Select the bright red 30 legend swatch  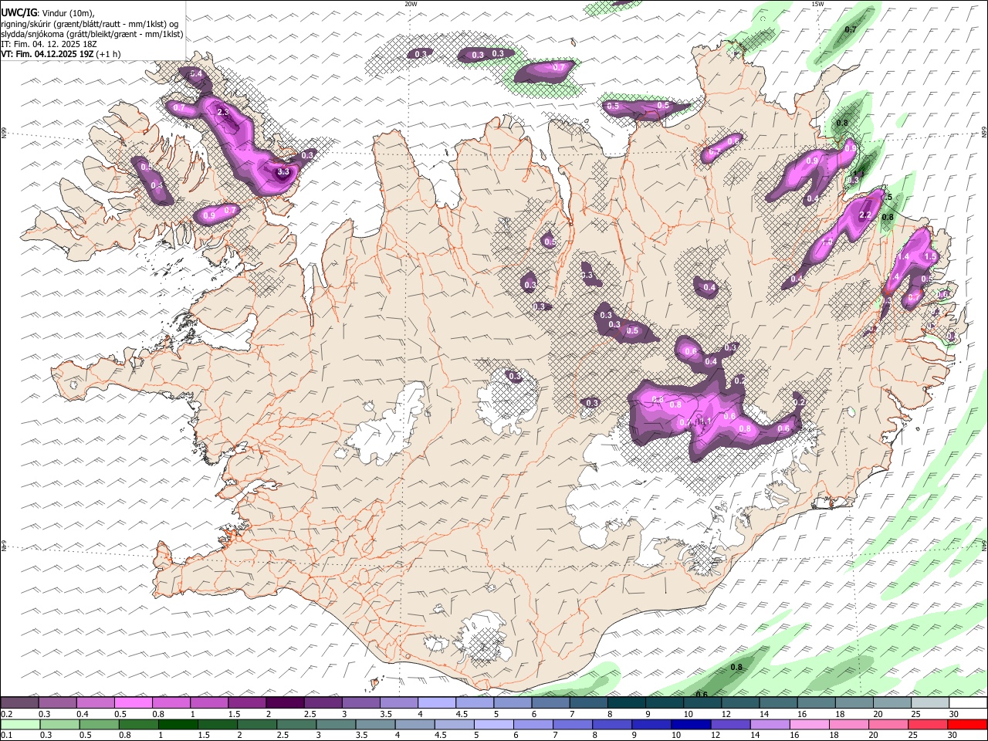coord(968,724)
